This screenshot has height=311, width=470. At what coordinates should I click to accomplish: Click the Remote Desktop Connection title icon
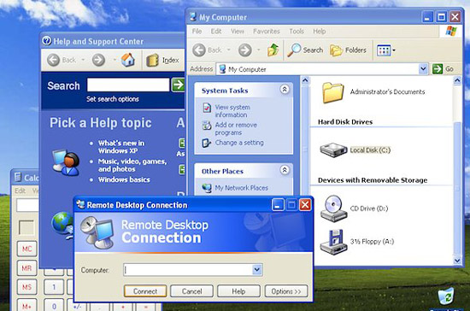tap(80, 205)
